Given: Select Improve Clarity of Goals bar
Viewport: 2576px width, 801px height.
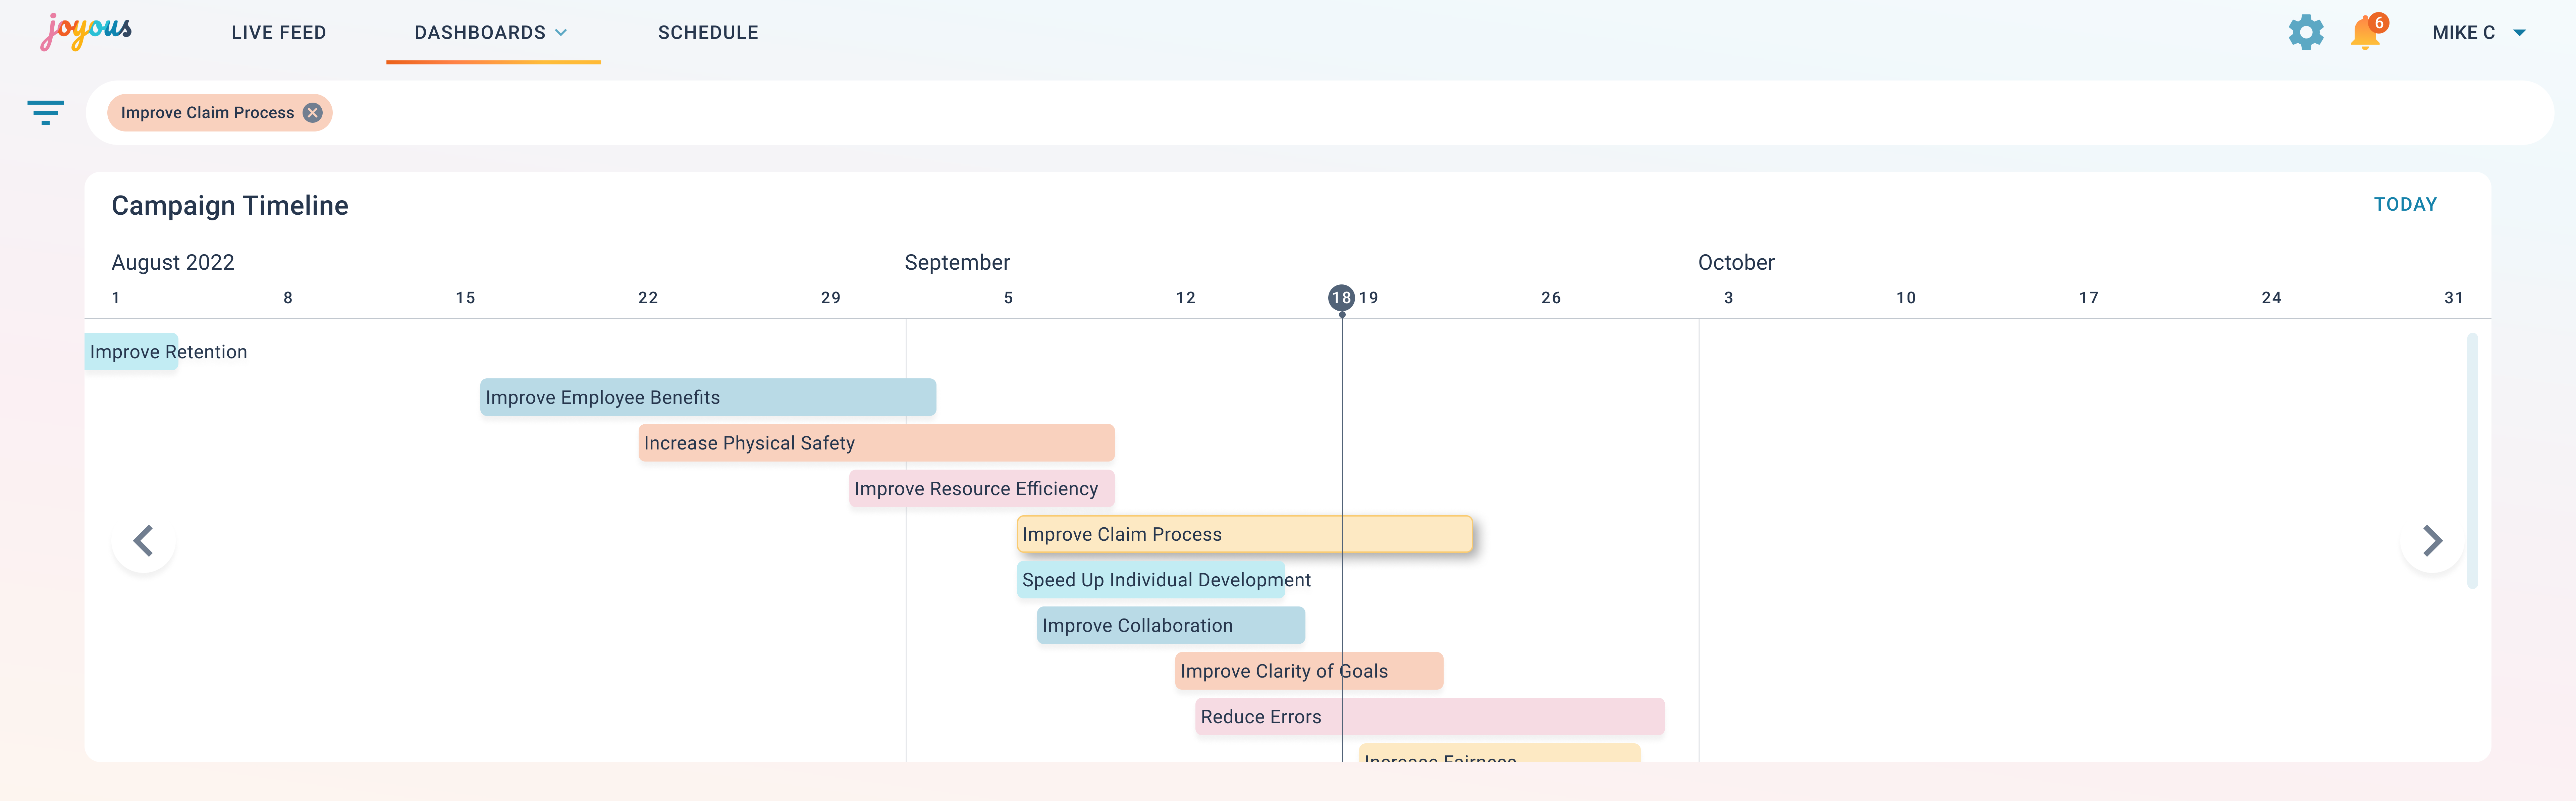Looking at the screenshot, I should click(x=1309, y=671).
